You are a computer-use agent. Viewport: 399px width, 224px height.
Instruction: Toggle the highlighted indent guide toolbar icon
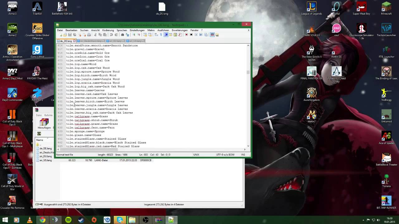click(166, 35)
